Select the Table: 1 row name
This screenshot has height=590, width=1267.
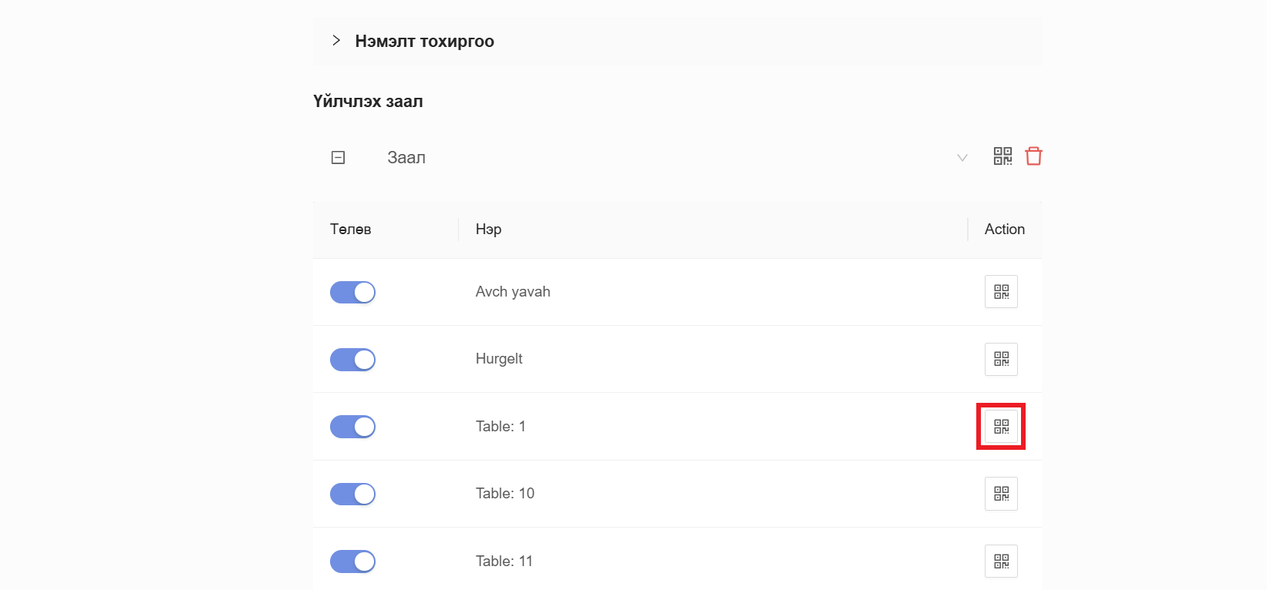click(x=500, y=427)
